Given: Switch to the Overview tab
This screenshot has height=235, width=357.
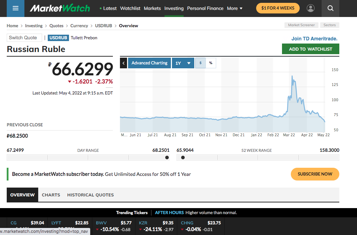Looking at the screenshot, I should click(x=23, y=195).
